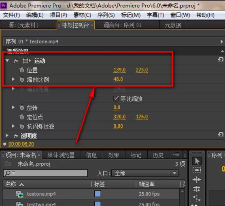Toggle animation stopwatch for 缩放比例
Viewport: 225px width, 206px height.
coord(22,79)
